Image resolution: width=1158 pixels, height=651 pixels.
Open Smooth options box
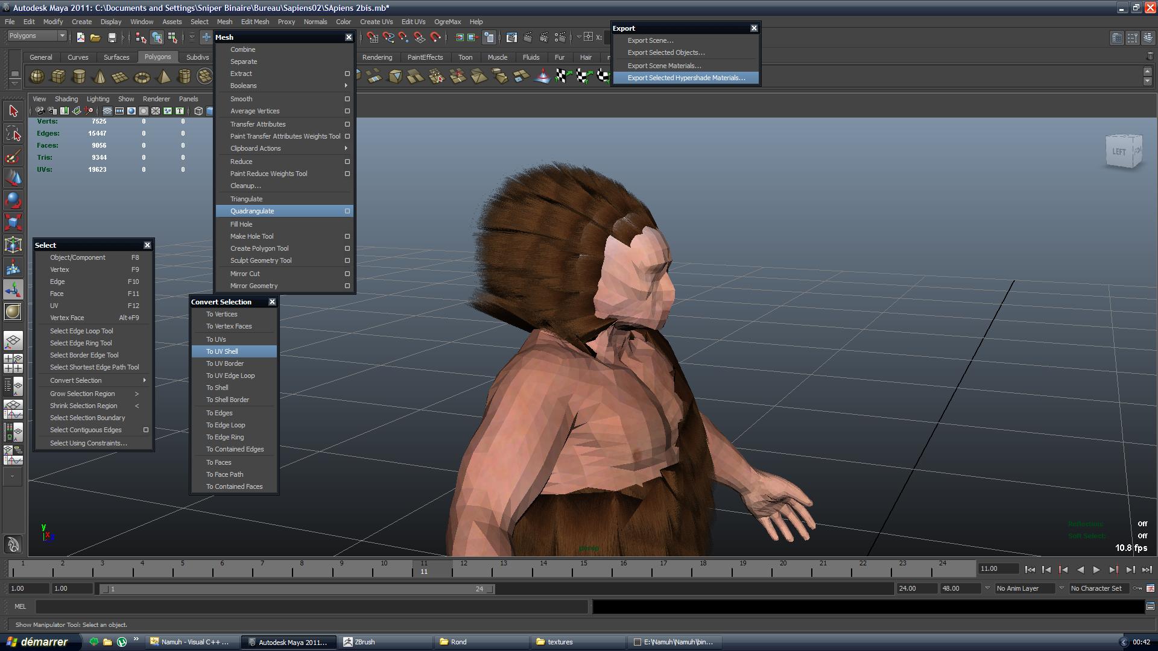click(x=347, y=99)
